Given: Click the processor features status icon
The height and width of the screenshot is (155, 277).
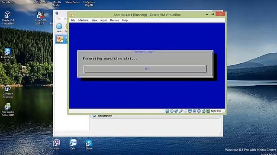Looking at the screenshot, I should (x=199, y=111).
